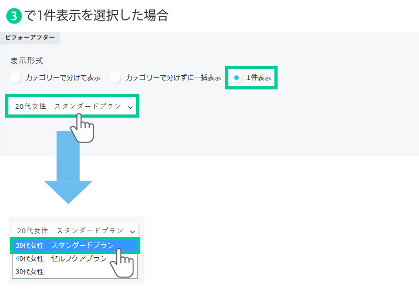Select 40代女性 セルフケアプラン from the list
419x297 pixels.
pyautogui.click(x=61, y=258)
